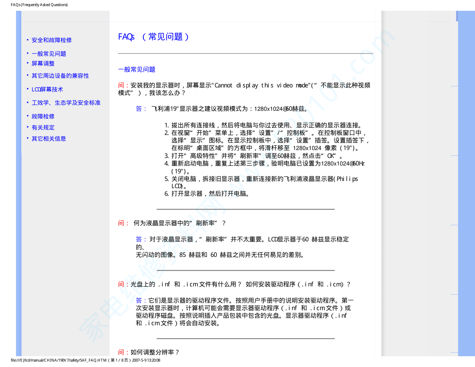Click question text about Cannot display this video mode
The width and height of the screenshot is (475, 367).
(x=244, y=89)
